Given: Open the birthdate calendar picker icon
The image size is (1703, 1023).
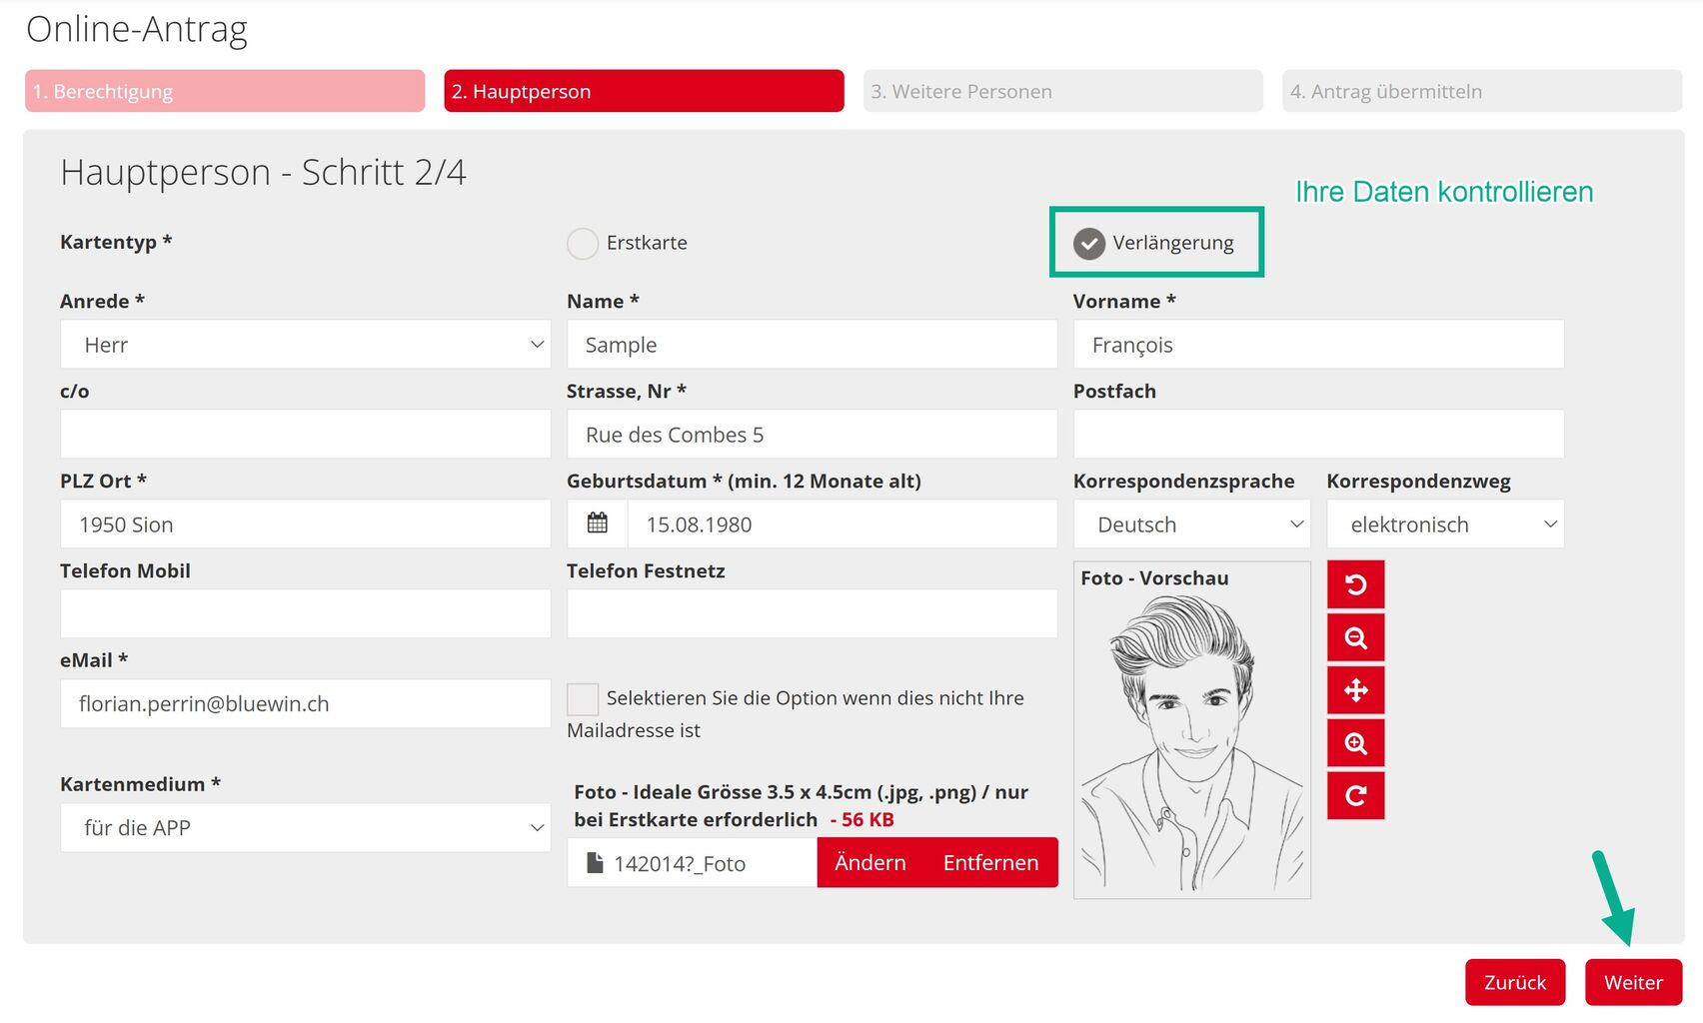Looking at the screenshot, I should pyautogui.click(x=598, y=523).
